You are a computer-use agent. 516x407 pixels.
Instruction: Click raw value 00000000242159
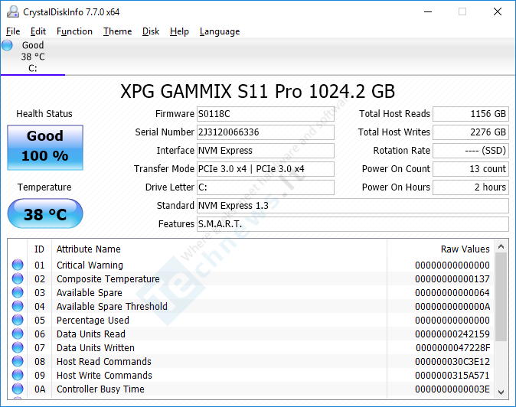pyautogui.click(x=452, y=334)
